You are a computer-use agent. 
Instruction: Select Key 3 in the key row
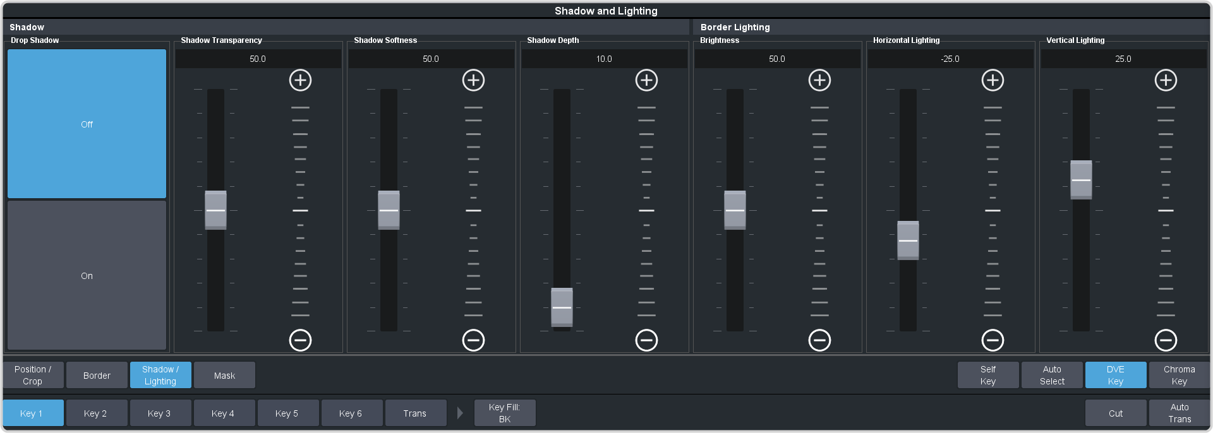[x=159, y=413]
